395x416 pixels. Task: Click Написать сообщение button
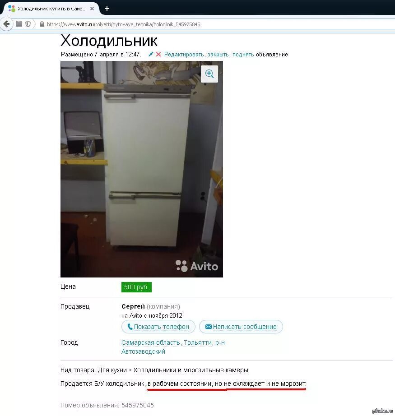coord(241,327)
